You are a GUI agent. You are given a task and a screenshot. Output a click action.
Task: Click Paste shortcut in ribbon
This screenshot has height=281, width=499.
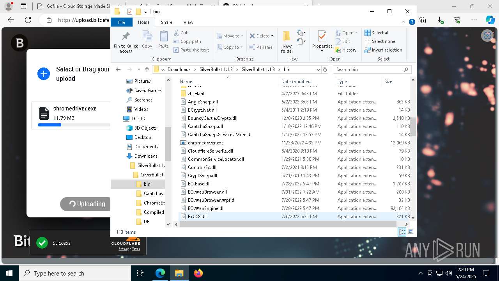pyautogui.click(x=191, y=50)
